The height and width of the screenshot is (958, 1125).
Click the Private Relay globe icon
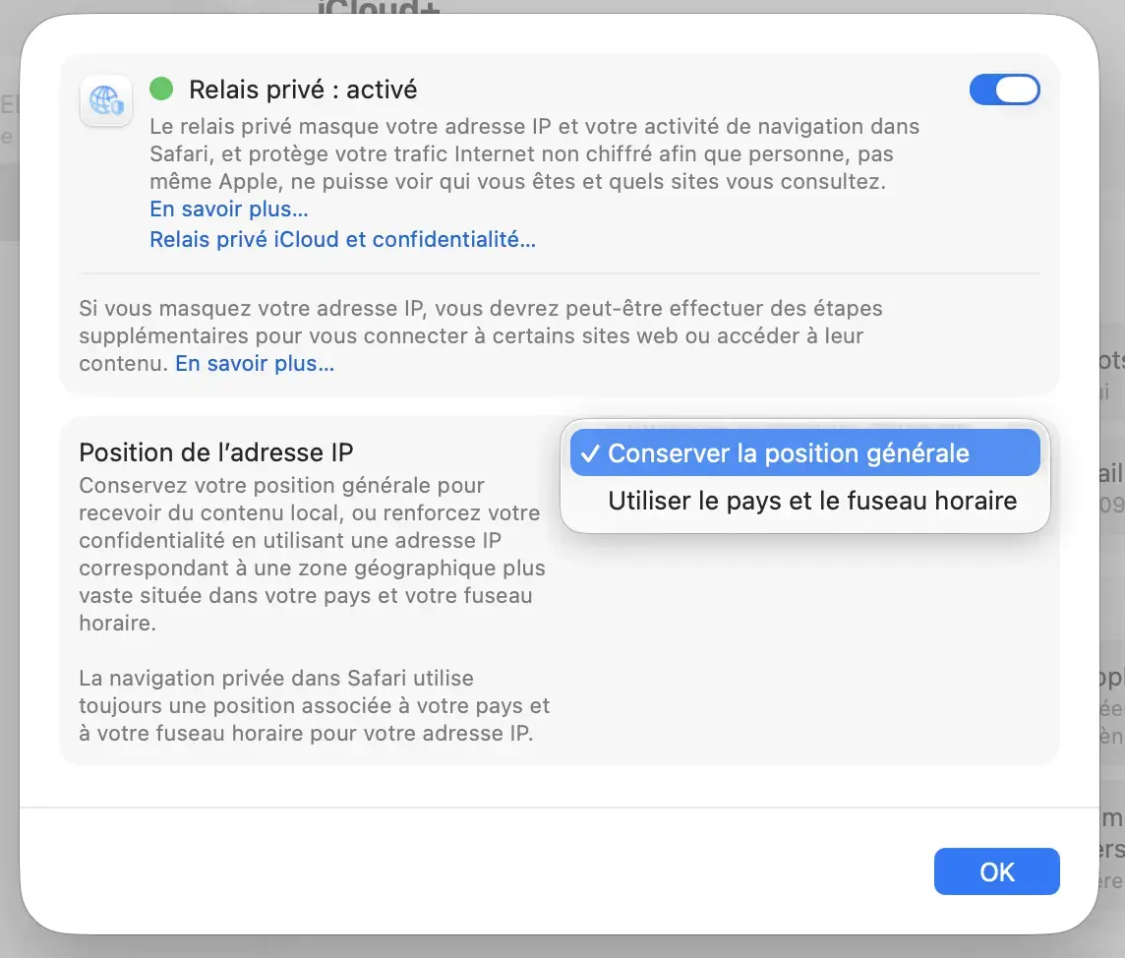(106, 100)
